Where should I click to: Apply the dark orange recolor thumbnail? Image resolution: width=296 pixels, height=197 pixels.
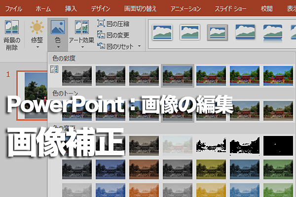pyautogui.click(x=144, y=169)
